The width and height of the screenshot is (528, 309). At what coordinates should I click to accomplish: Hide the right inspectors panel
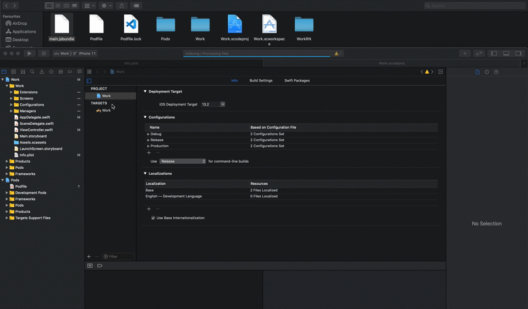tap(518, 53)
